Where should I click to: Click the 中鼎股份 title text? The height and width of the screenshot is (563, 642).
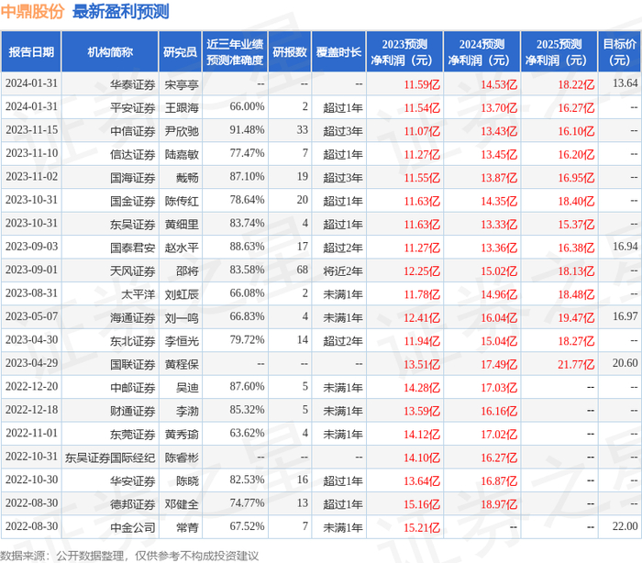click(32, 12)
